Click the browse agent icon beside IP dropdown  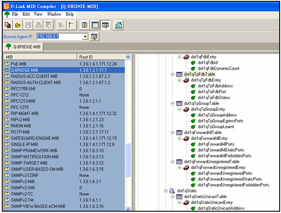click(94, 37)
